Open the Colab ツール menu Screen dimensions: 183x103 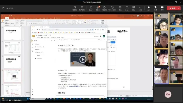coord(58,37)
